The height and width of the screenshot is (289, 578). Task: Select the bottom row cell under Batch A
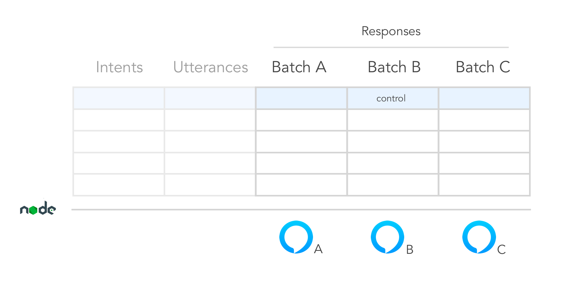(x=301, y=185)
